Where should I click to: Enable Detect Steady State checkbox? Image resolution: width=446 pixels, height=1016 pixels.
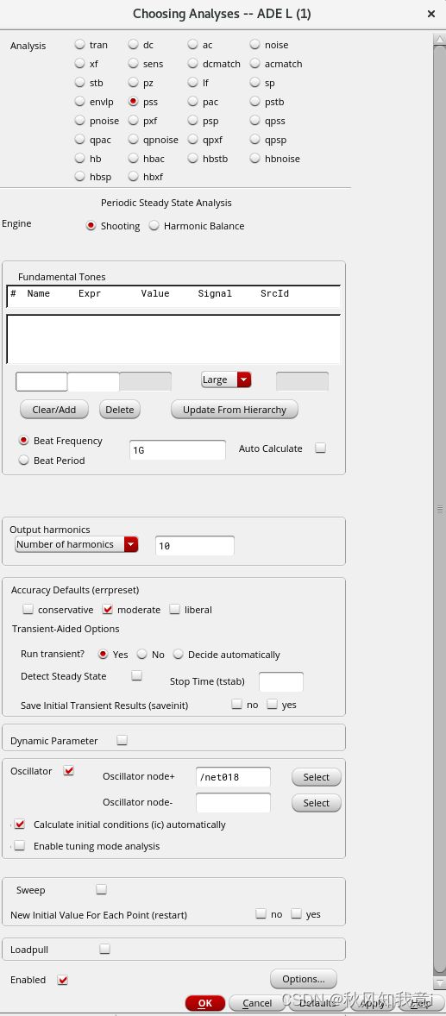point(137,675)
